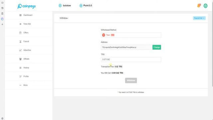Viewport: 213px width, 120px height.
Task: Click the Affiliate people icon
Action: [x=20, y=59]
